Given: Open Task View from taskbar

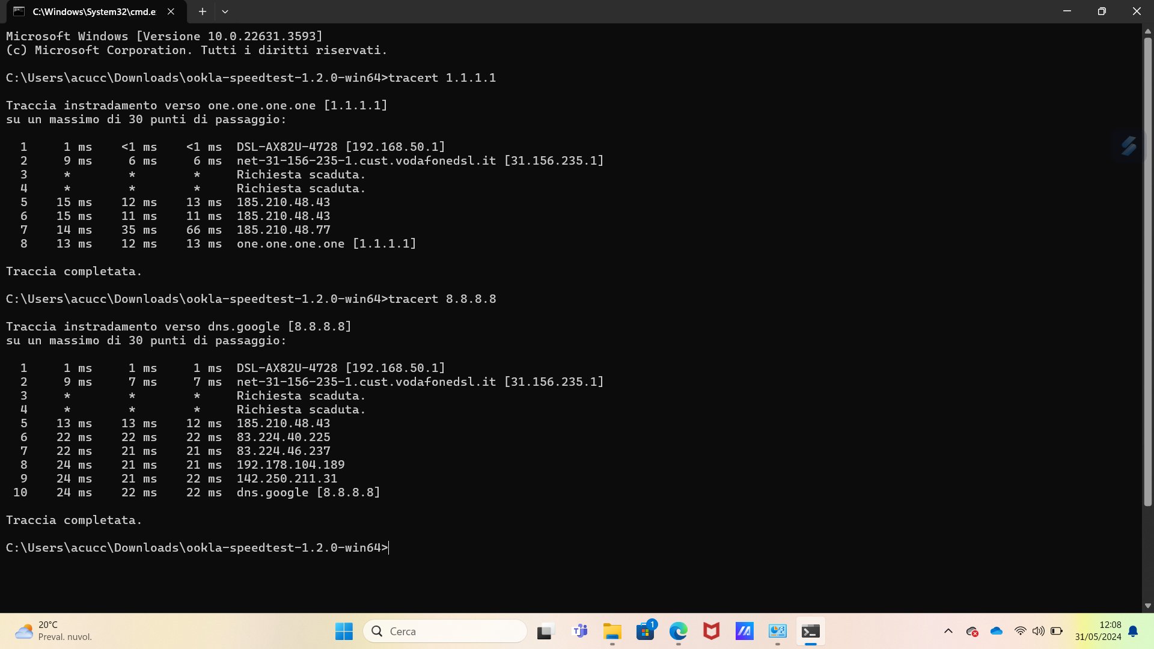Looking at the screenshot, I should click(545, 631).
